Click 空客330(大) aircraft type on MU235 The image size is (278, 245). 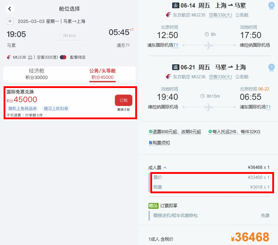pyautogui.click(x=220, y=15)
